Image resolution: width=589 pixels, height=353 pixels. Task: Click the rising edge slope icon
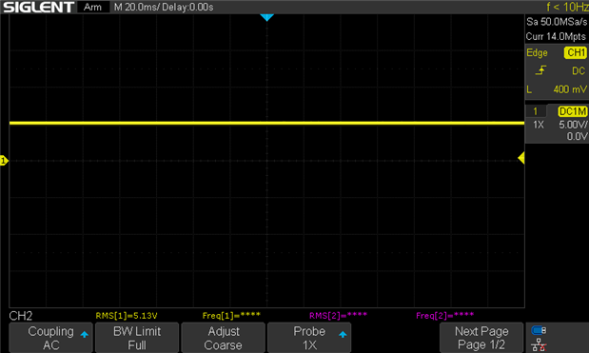[540, 70]
